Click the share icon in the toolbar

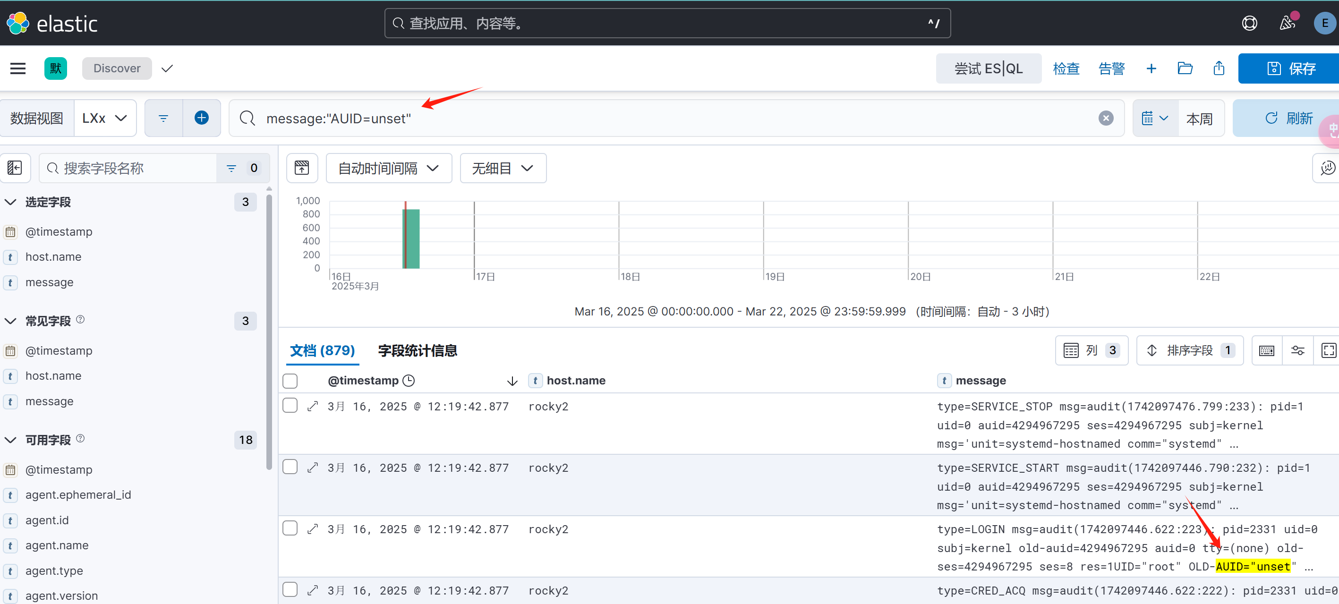click(1219, 68)
